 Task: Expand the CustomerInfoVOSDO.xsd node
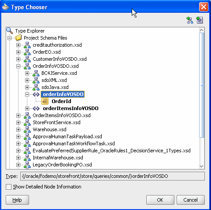pyautogui.click(x=18, y=59)
